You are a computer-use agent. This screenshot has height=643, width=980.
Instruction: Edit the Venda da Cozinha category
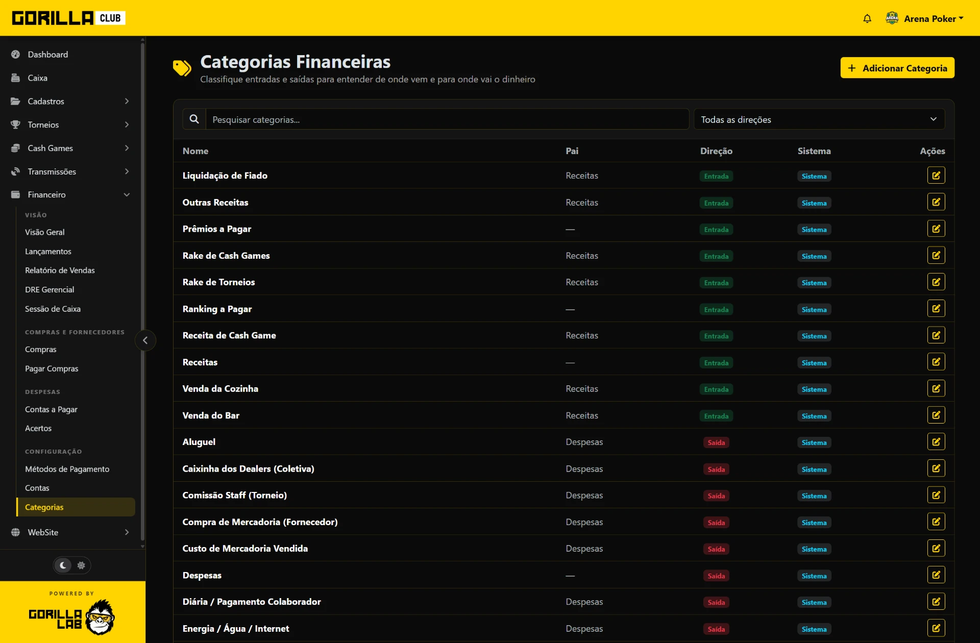[x=936, y=388]
